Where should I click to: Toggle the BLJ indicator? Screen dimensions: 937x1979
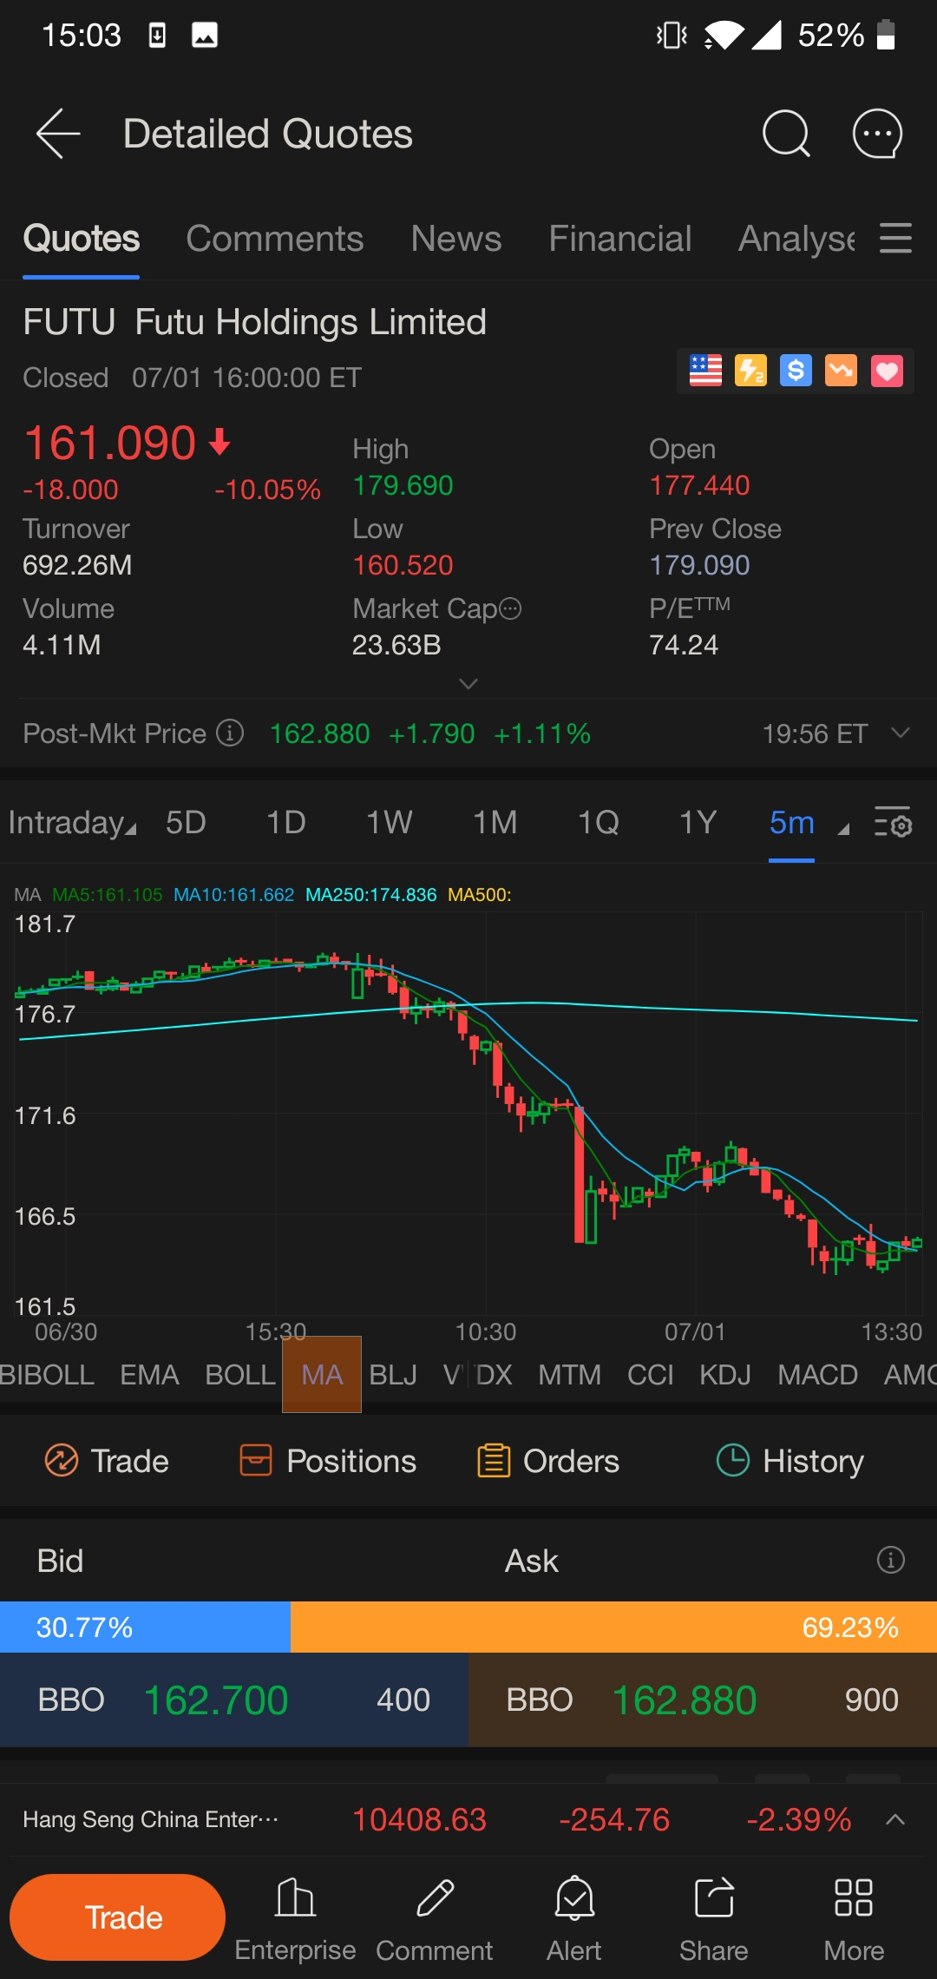tap(393, 1375)
